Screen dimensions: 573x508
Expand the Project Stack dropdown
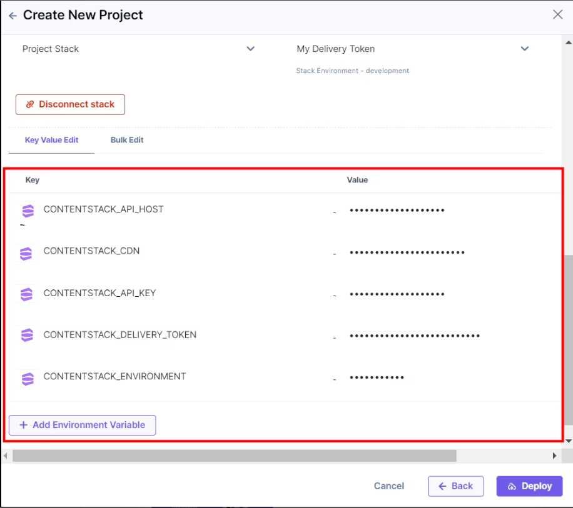(250, 49)
